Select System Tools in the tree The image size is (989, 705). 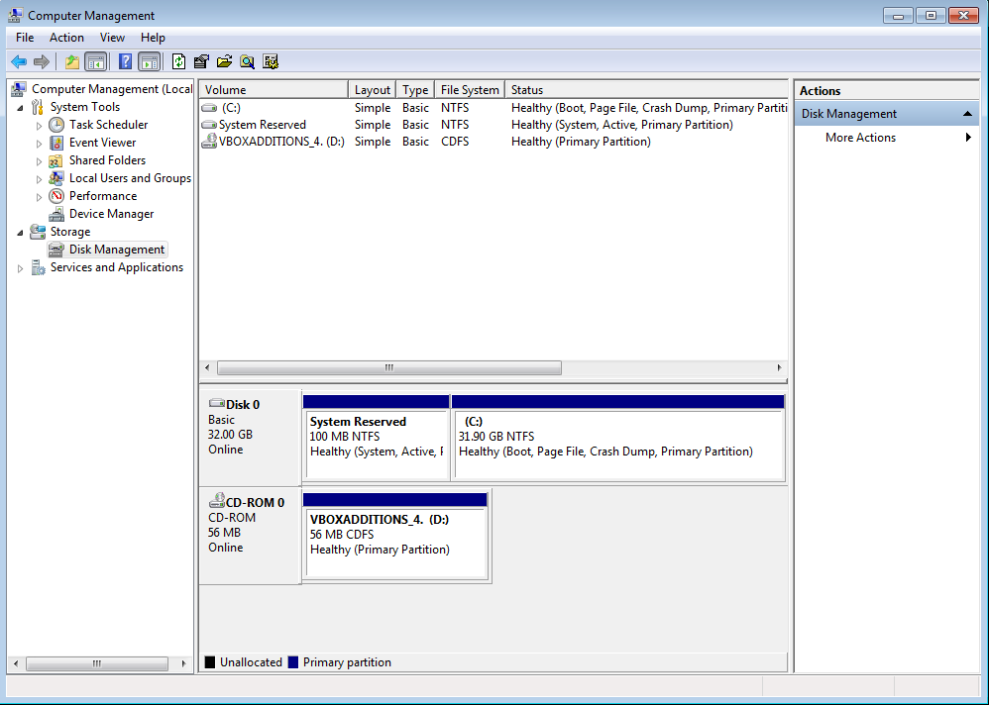click(x=85, y=107)
